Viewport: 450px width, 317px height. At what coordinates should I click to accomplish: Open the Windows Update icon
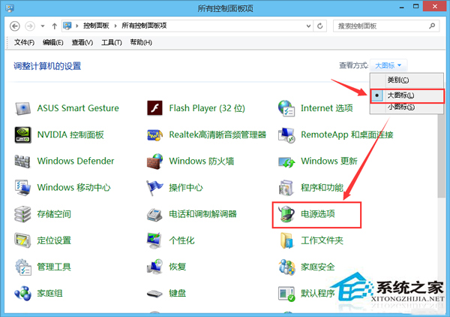(286, 162)
